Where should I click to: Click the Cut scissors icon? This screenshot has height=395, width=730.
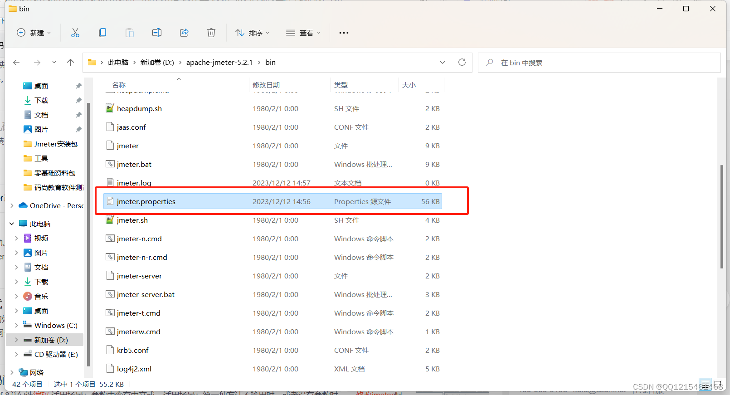(75, 33)
